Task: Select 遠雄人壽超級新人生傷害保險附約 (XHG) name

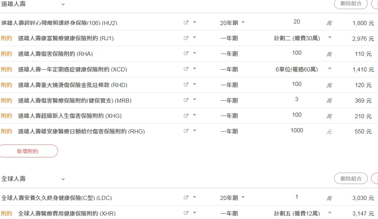Action: 70,116
